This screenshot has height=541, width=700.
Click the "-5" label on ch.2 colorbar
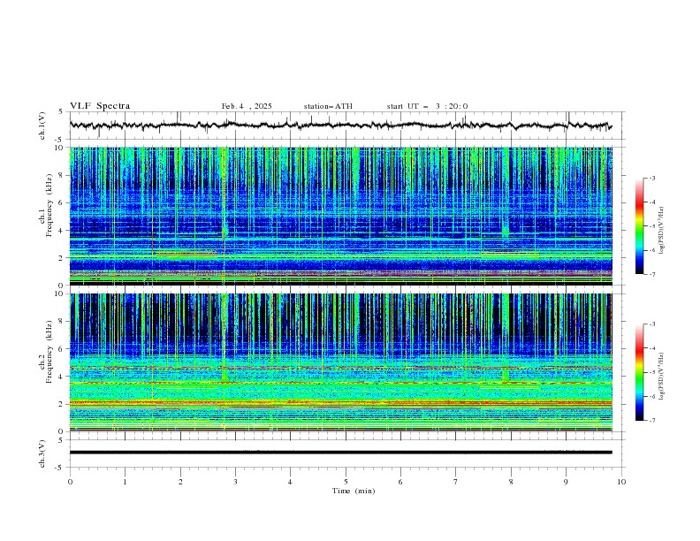coord(651,372)
